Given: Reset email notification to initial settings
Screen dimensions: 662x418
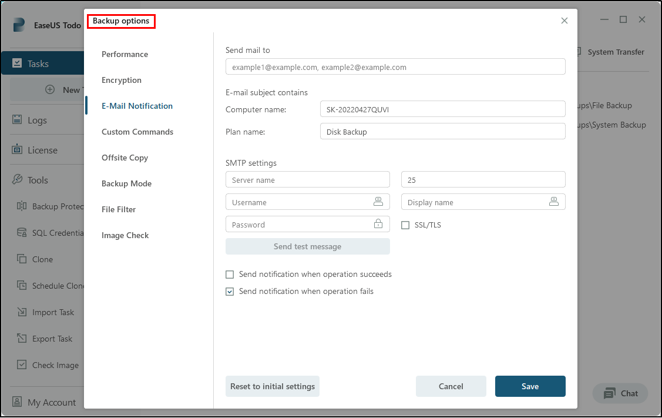Looking at the screenshot, I should tap(272, 386).
